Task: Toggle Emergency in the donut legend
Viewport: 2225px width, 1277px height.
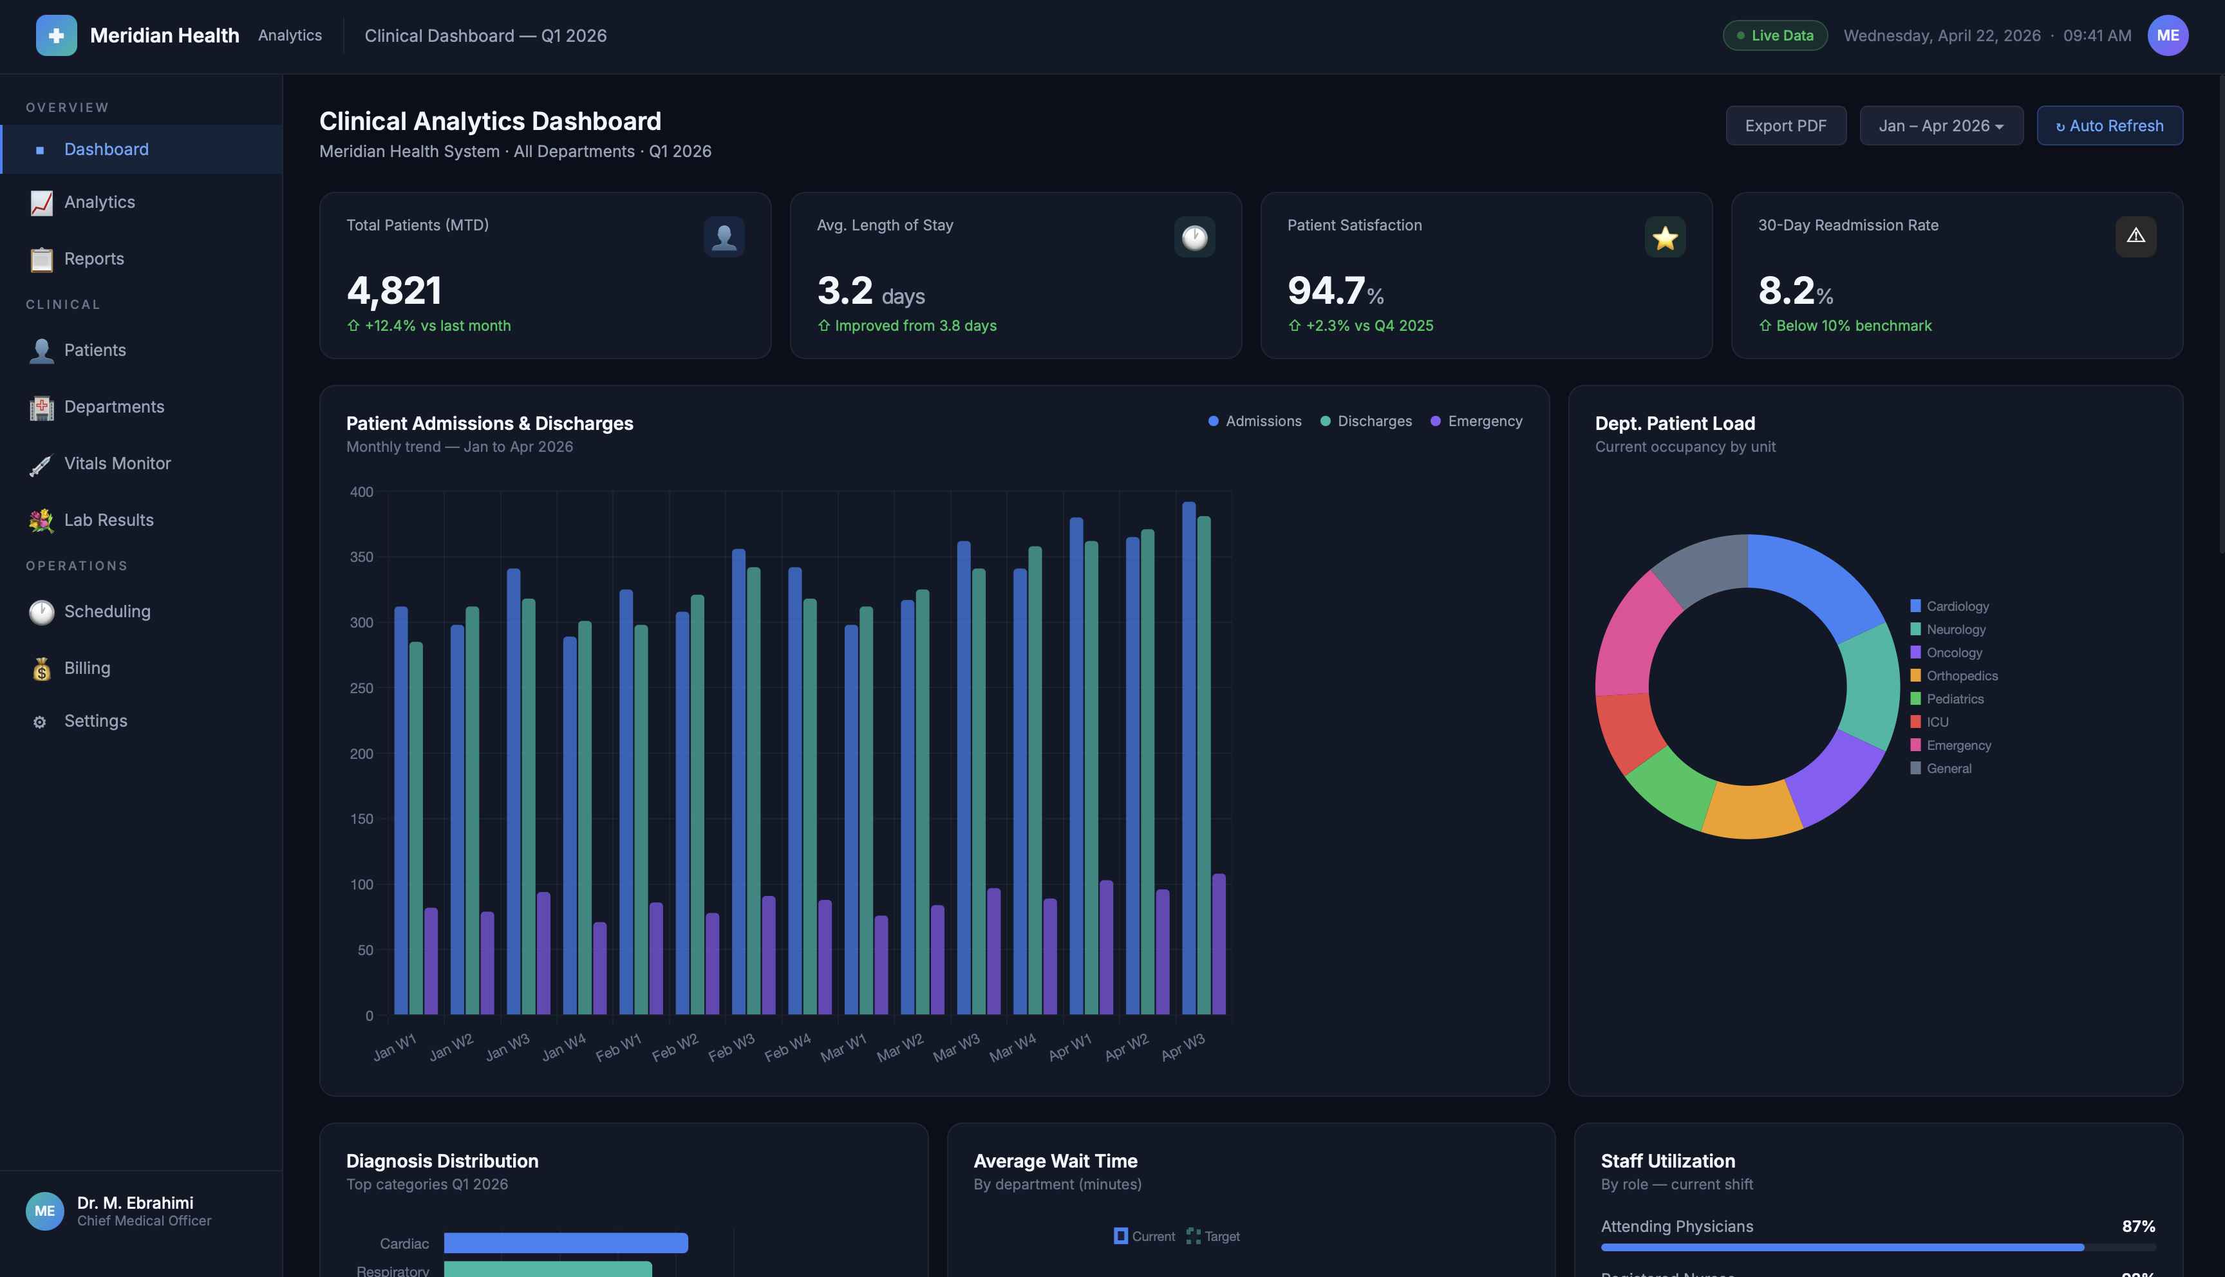Action: coord(1951,745)
